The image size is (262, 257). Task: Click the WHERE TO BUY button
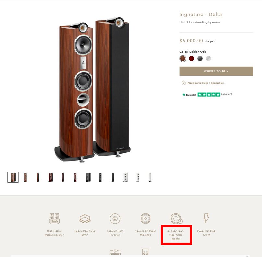pos(216,71)
